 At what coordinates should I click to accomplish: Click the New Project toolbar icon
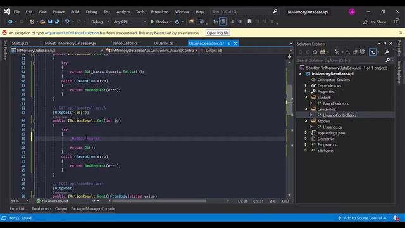pos(32,22)
